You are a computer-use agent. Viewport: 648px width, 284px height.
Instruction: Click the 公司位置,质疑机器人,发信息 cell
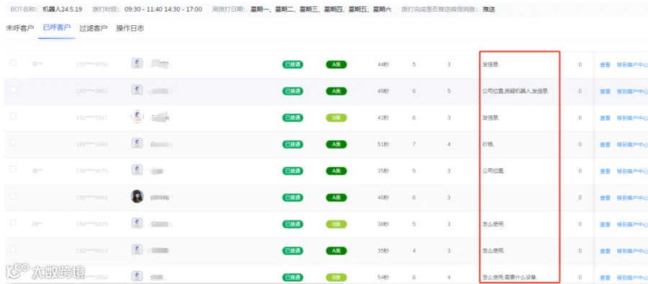pyautogui.click(x=516, y=91)
